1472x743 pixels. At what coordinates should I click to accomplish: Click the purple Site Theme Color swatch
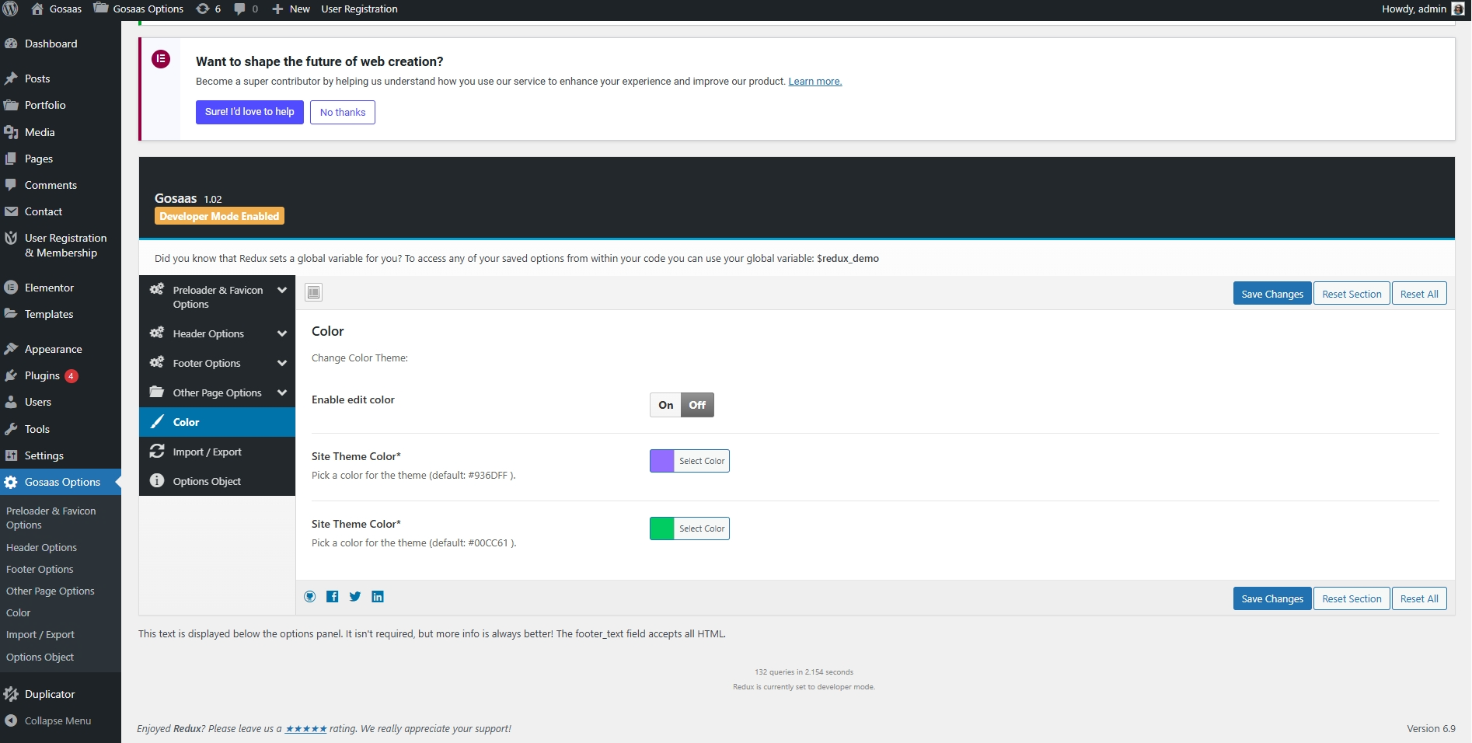662,461
